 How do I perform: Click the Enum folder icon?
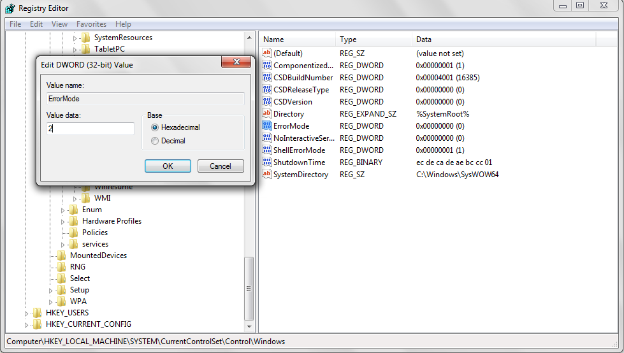point(74,210)
